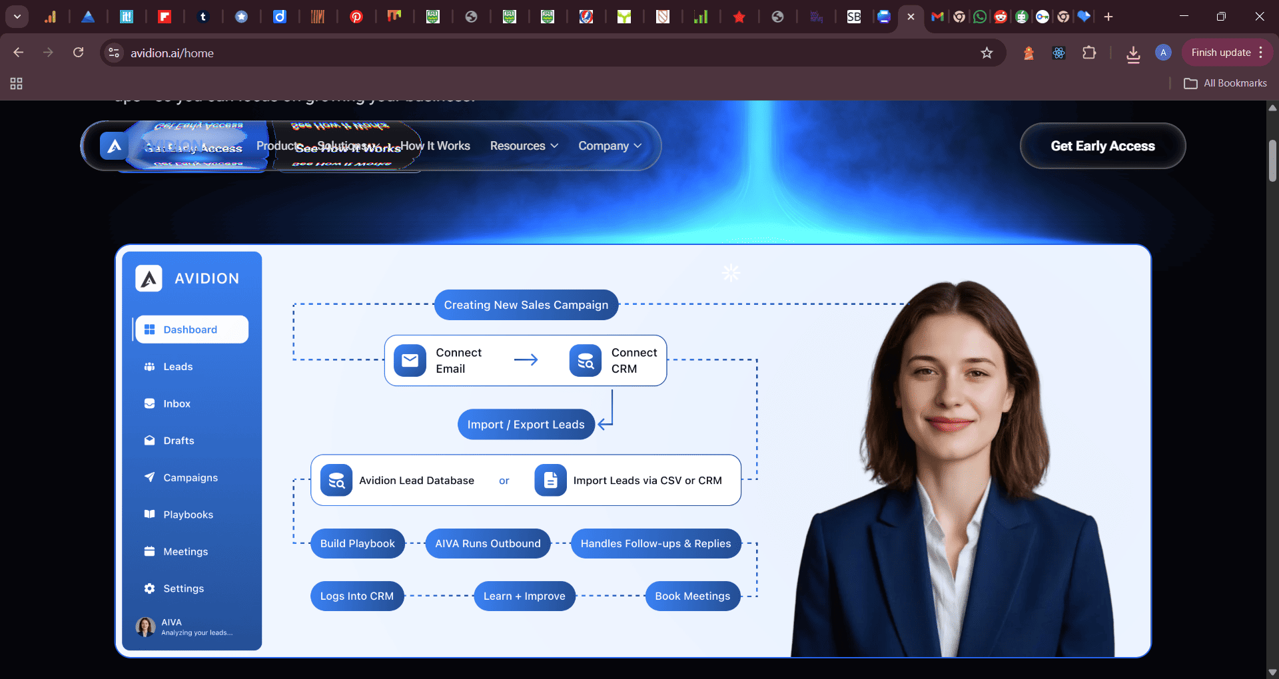Screen dimensions: 1279x679
Task: Click the AIVA woman portrait image
Action: pyautogui.click(x=953, y=469)
